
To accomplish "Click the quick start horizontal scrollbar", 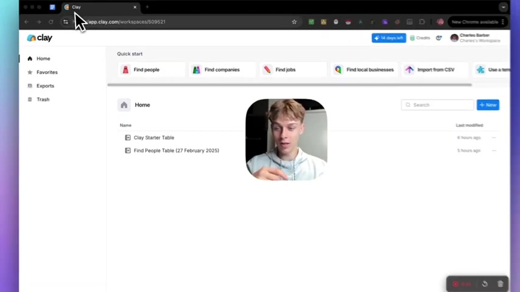I will [289, 85].
